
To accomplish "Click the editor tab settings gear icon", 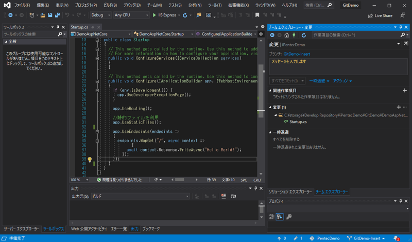I will point(263,27).
